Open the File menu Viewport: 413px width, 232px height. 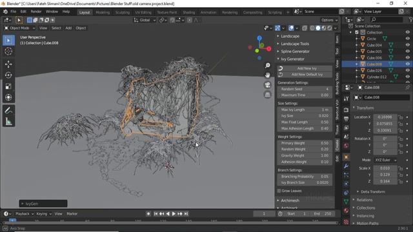coord(14,12)
